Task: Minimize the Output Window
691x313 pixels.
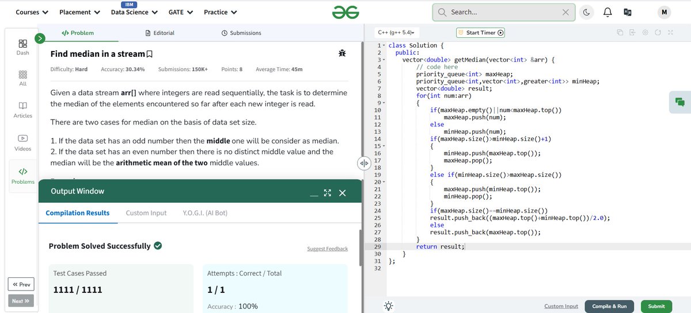Action: (314, 195)
